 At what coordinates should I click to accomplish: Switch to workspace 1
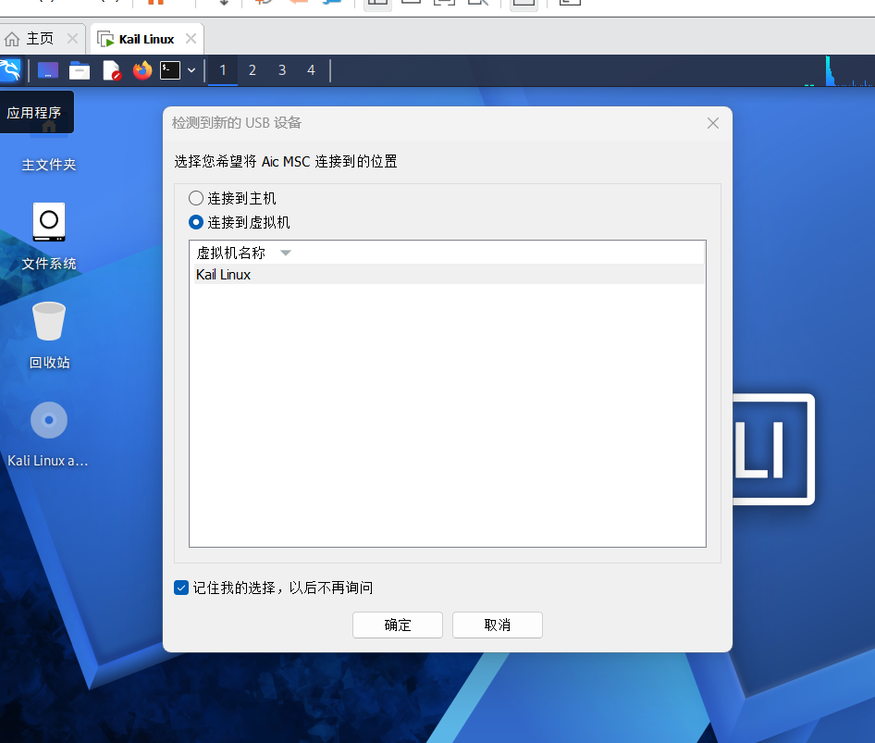[223, 70]
